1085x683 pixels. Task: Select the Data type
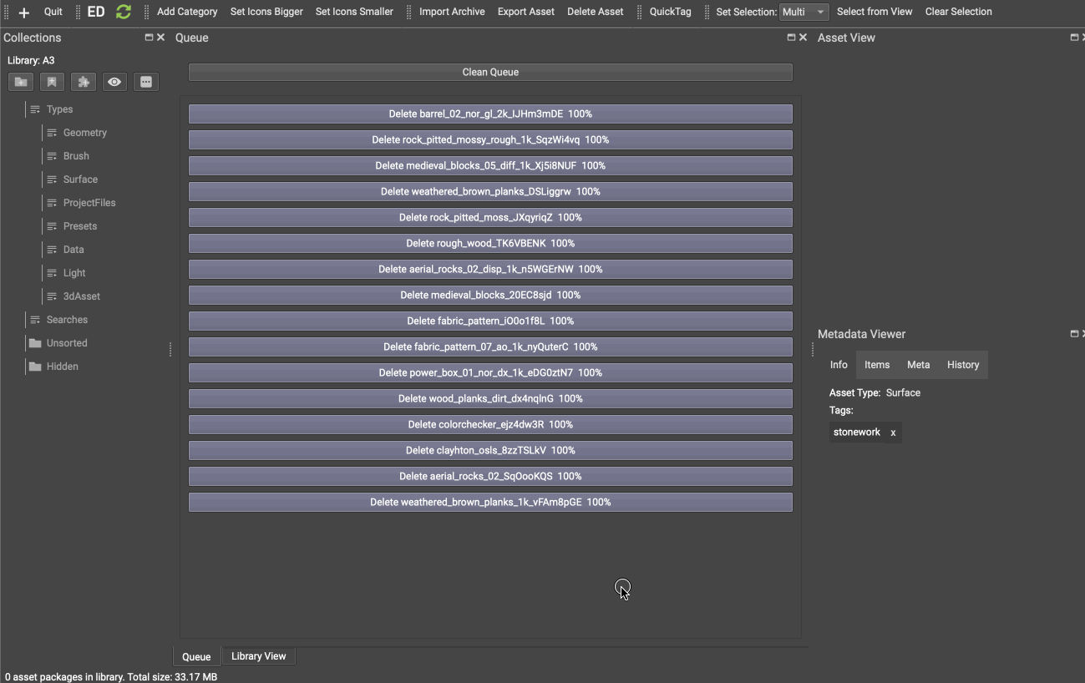74,250
